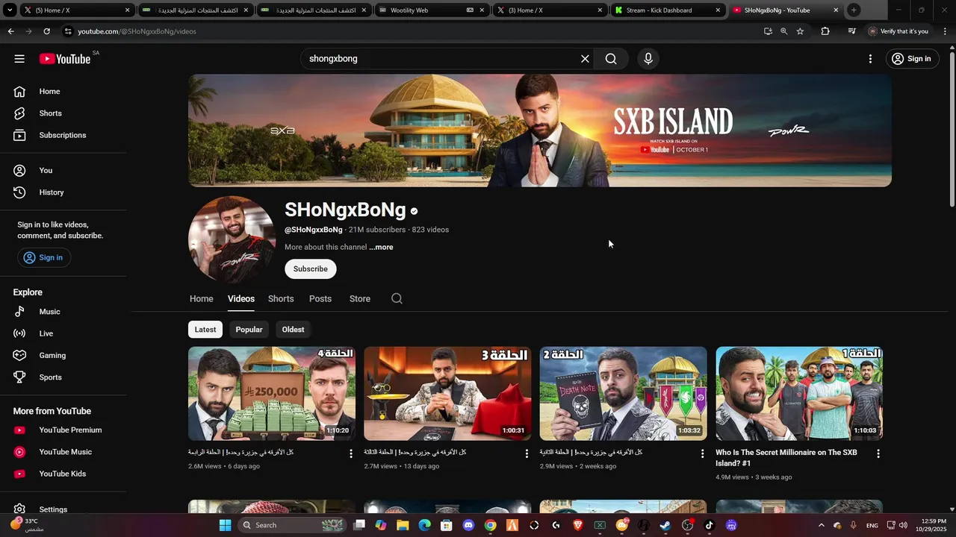The height and width of the screenshot is (537, 956).
Task: Open the channel Store tab
Action: click(360, 298)
